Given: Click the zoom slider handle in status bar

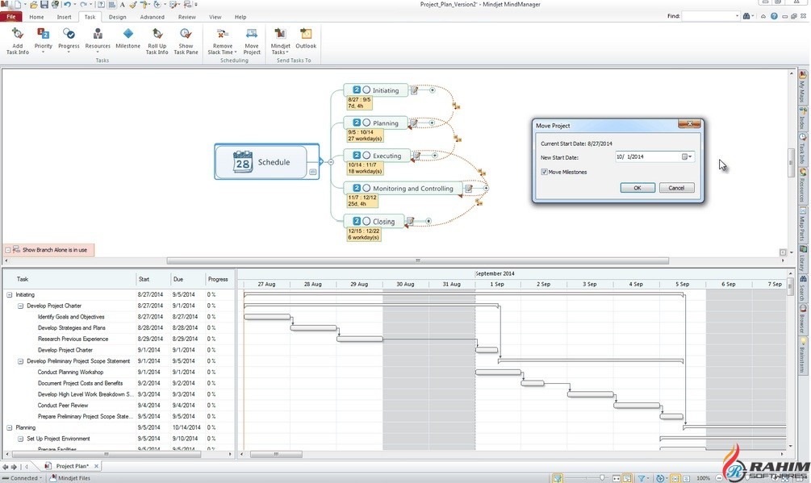Looking at the screenshot, I should click(602, 478).
